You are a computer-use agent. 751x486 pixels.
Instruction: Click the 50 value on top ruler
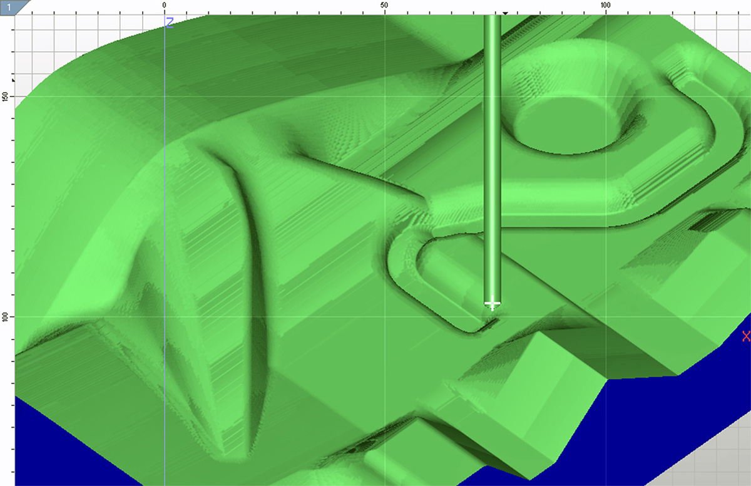point(384,5)
